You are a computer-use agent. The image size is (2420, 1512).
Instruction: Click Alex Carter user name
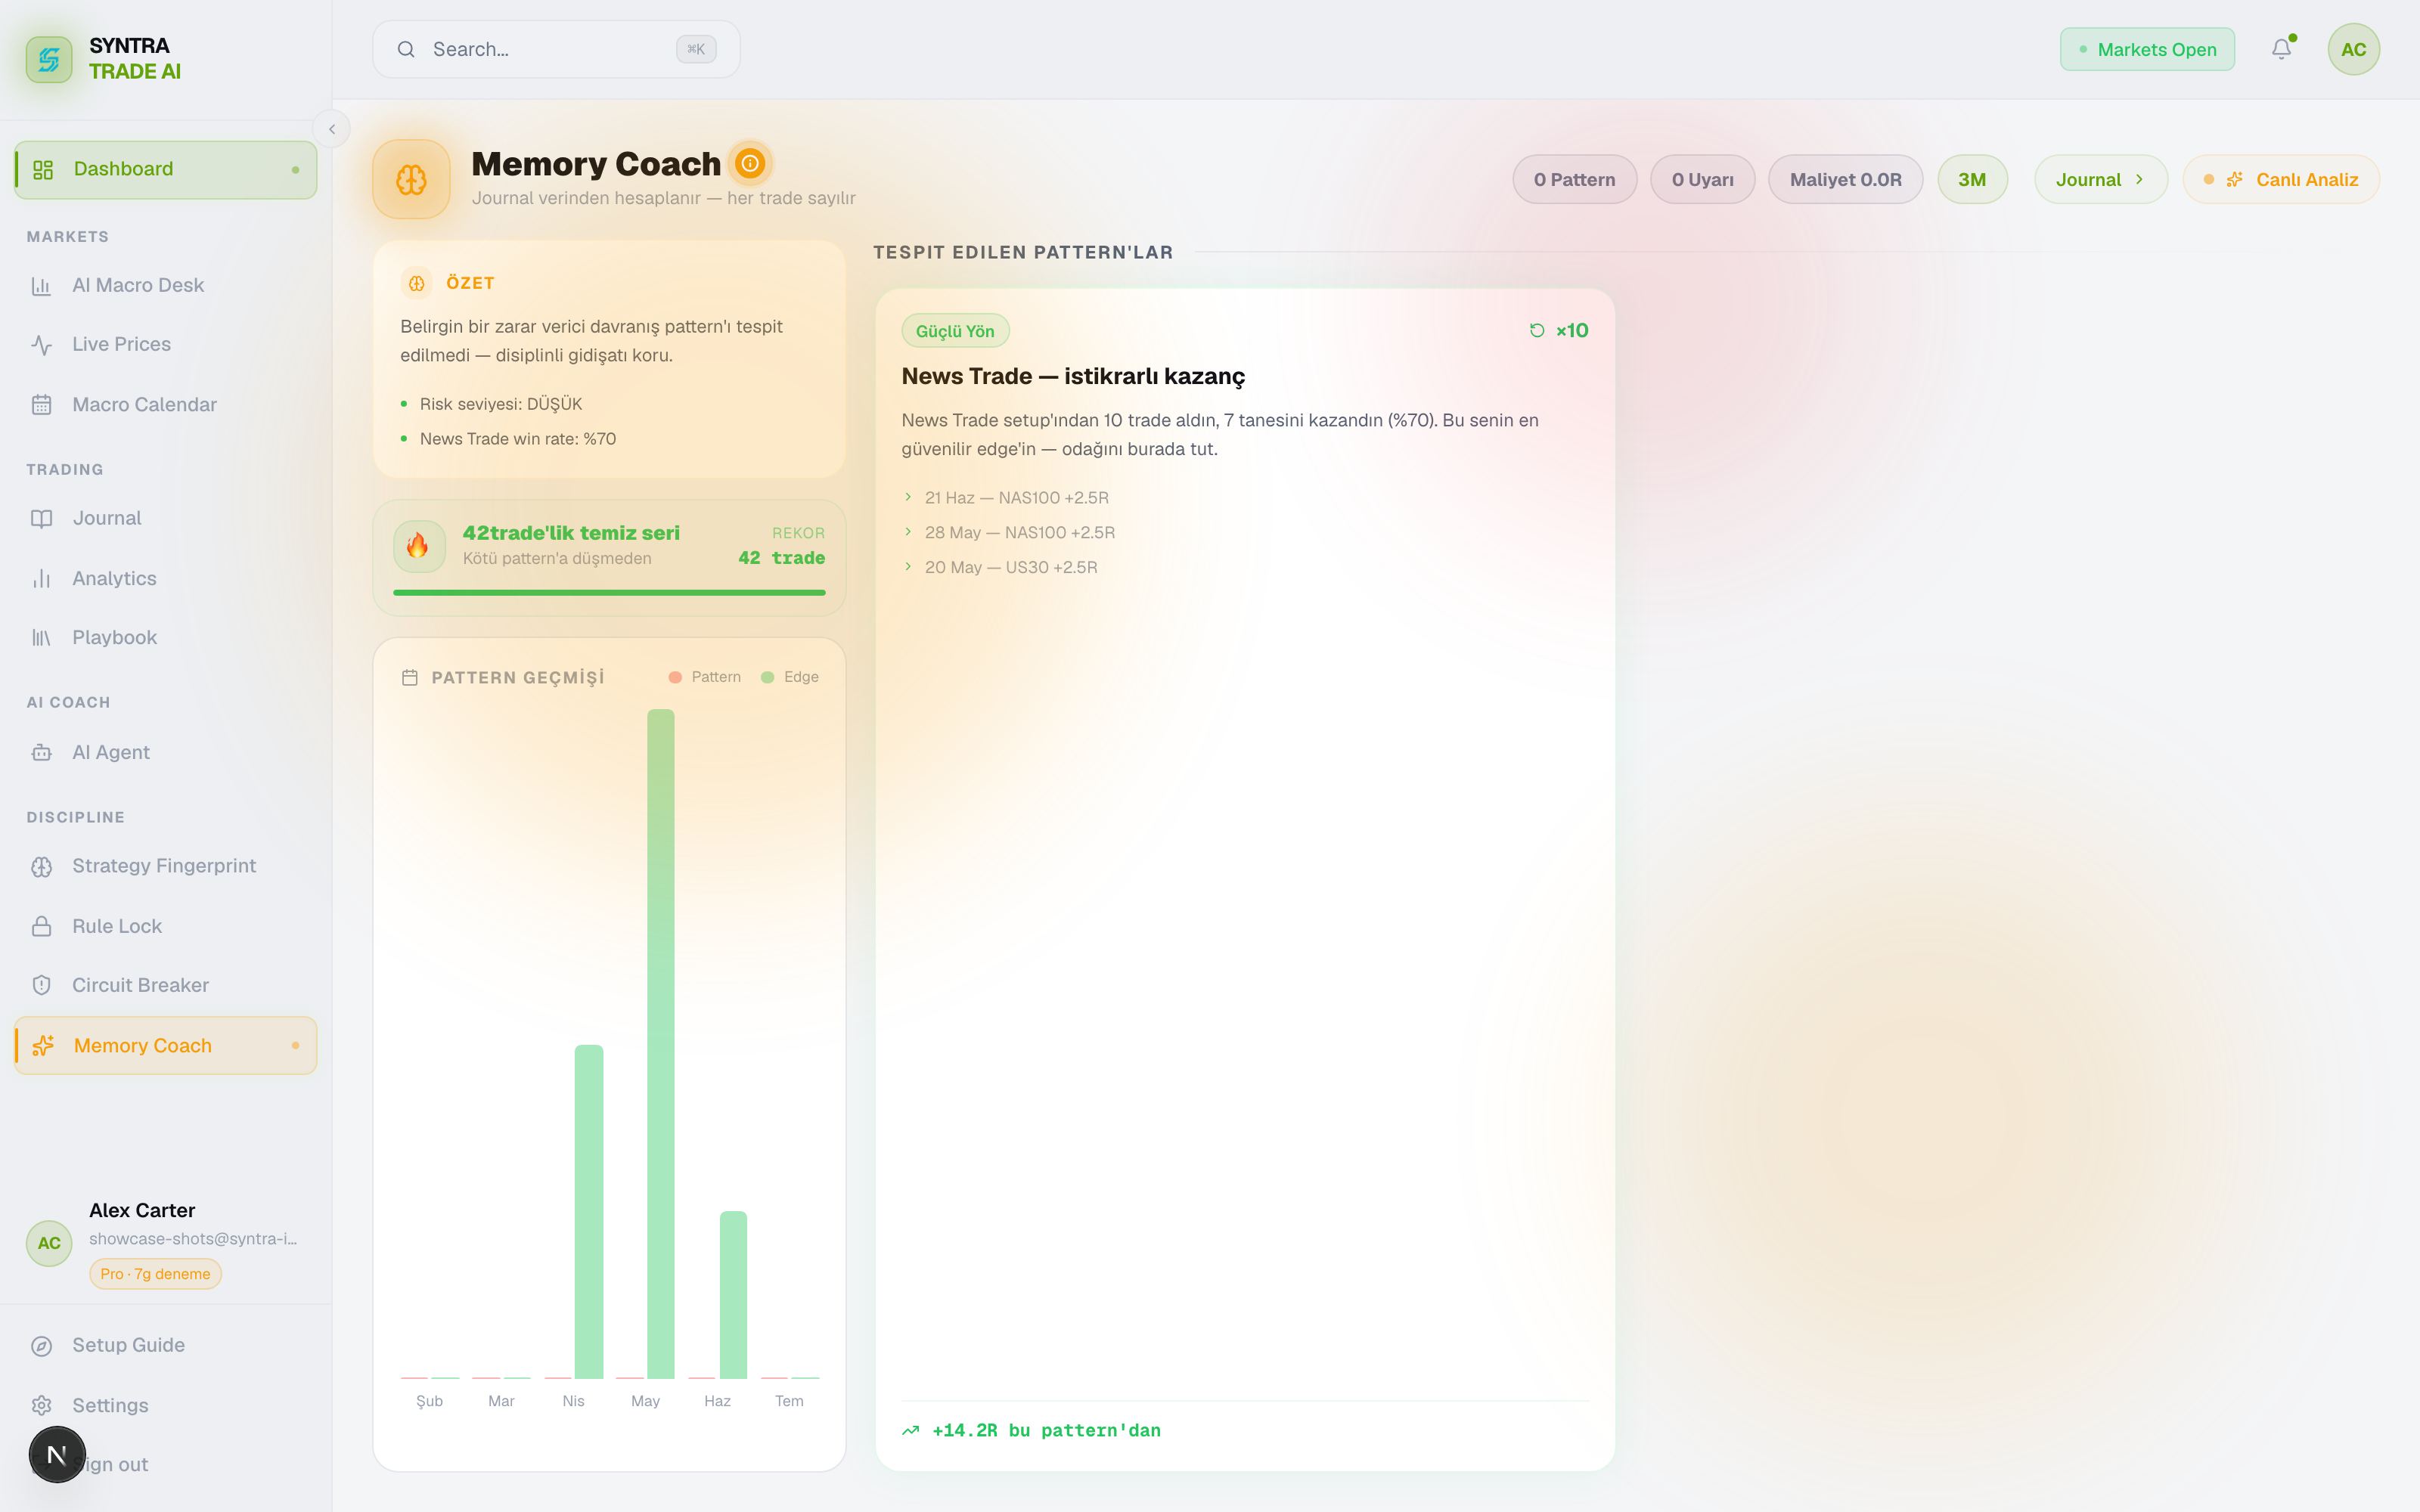pyautogui.click(x=142, y=1211)
